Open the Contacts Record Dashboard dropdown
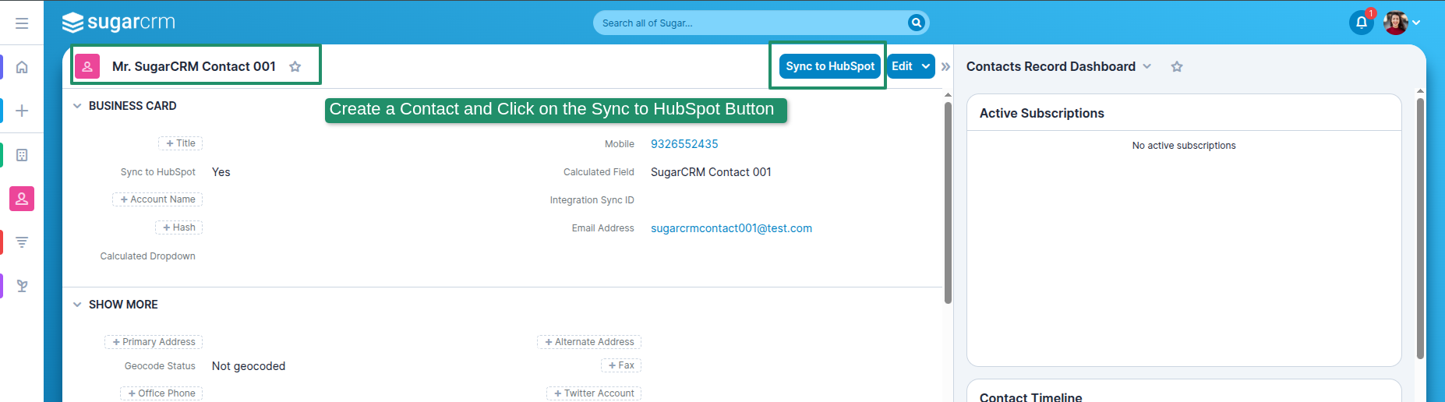This screenshot has height=402, width=1445. coord(1147,66)
